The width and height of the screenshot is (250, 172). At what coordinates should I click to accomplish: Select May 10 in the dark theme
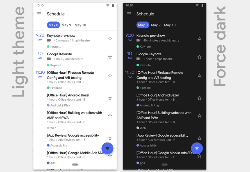point(170,25)
